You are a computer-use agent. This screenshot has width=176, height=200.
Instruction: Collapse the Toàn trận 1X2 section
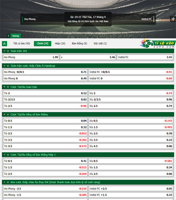[5, 51]
